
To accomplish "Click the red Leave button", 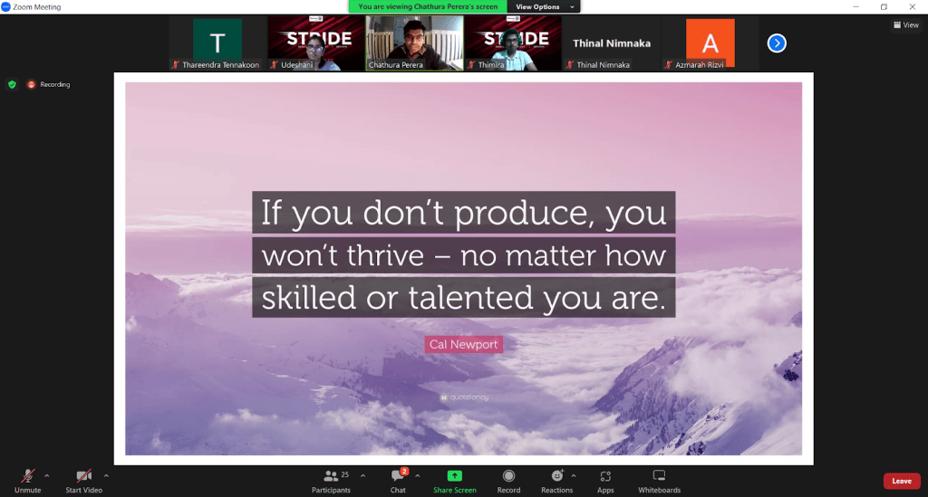I will (901, 481).
